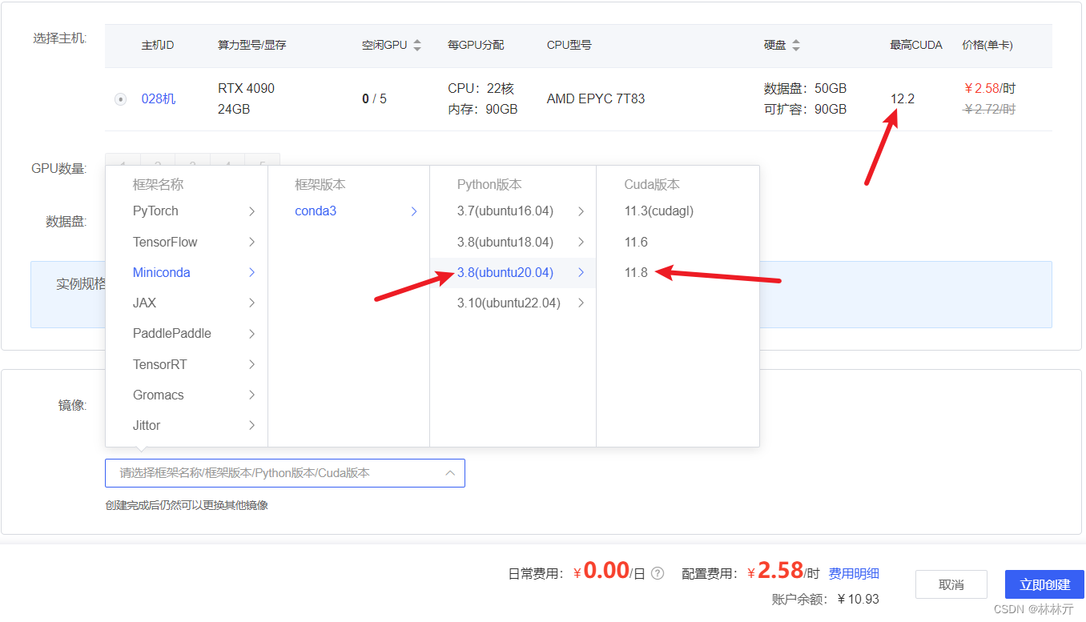The image size is (1086, 622).
Task: Open the image selection combo box
Action: [285, 473]
